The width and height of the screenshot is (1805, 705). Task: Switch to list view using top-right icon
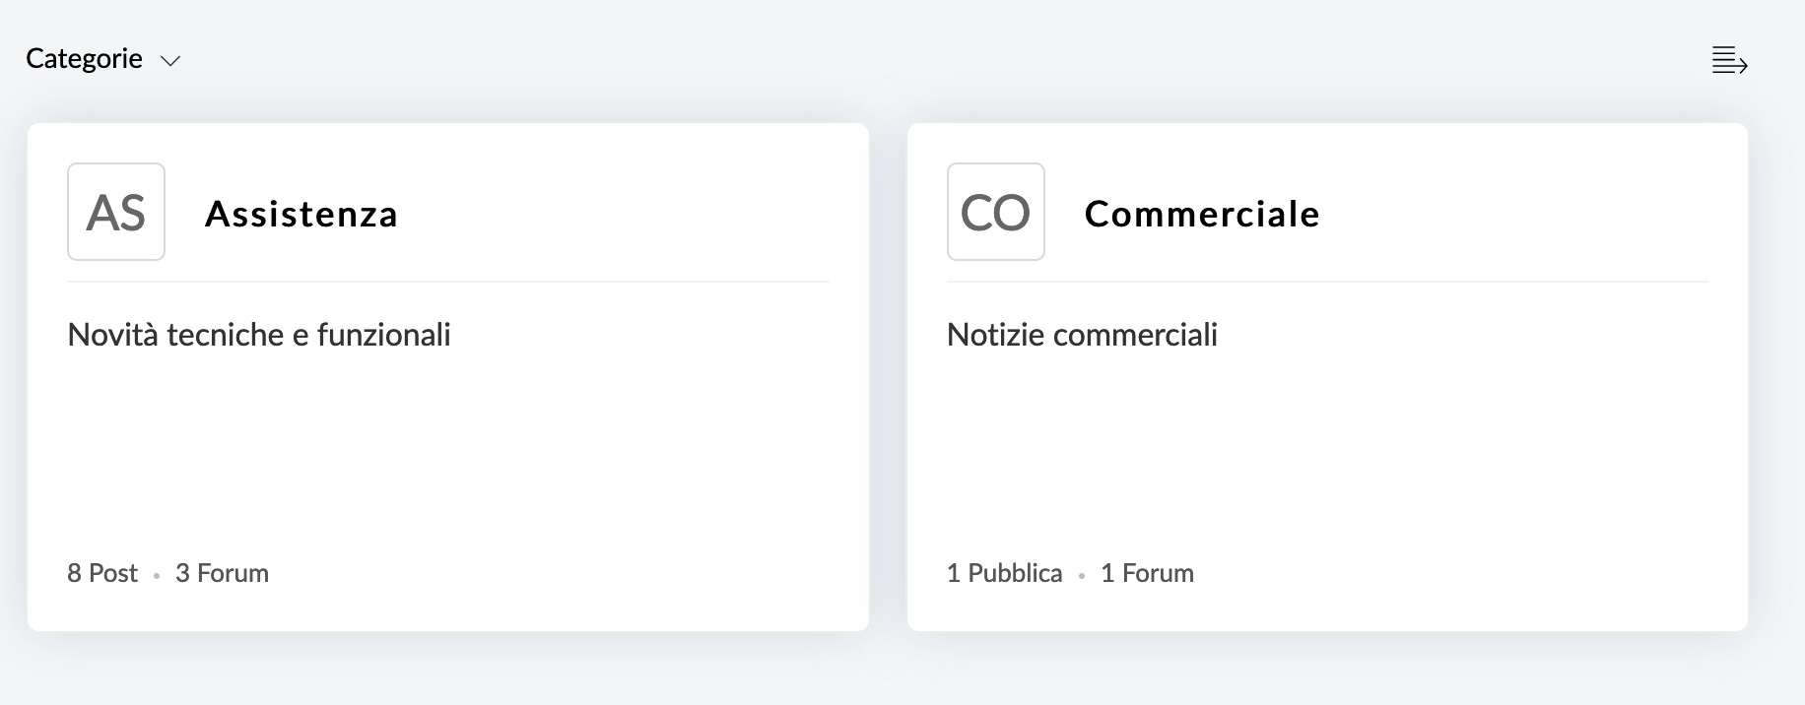coord(1729,60)
